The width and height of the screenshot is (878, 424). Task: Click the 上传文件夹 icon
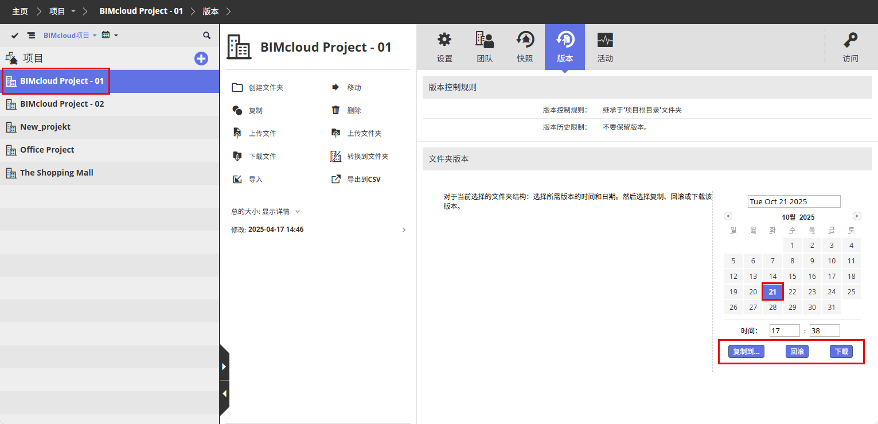coord(336,134)
